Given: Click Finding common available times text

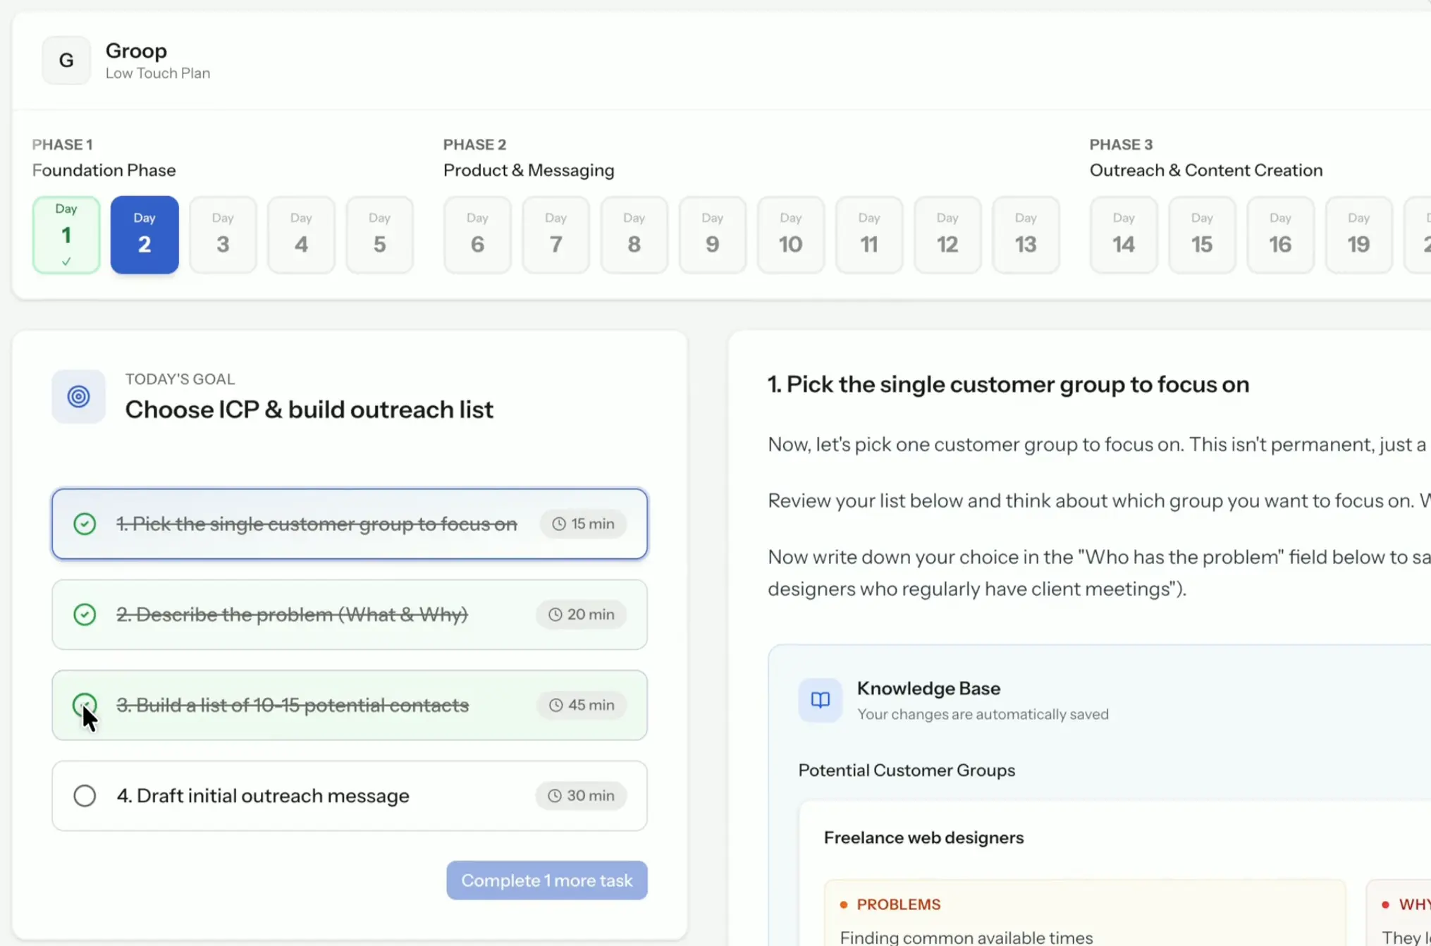Looking at the screenshot, I should (x=966, y=938).
